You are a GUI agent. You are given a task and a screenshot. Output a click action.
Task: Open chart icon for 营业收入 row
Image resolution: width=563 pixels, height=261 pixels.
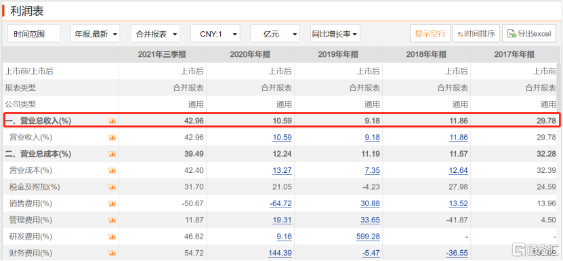coord(112,138)
